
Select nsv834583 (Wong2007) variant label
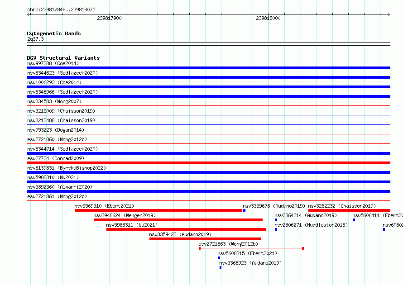tap(54, 101)
